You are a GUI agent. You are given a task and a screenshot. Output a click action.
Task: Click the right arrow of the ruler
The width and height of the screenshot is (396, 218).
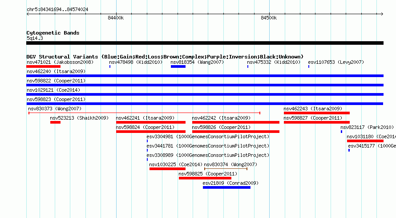click(382, 14)
